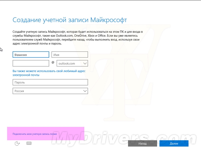Click the Имя input field

tap(70, 55)
